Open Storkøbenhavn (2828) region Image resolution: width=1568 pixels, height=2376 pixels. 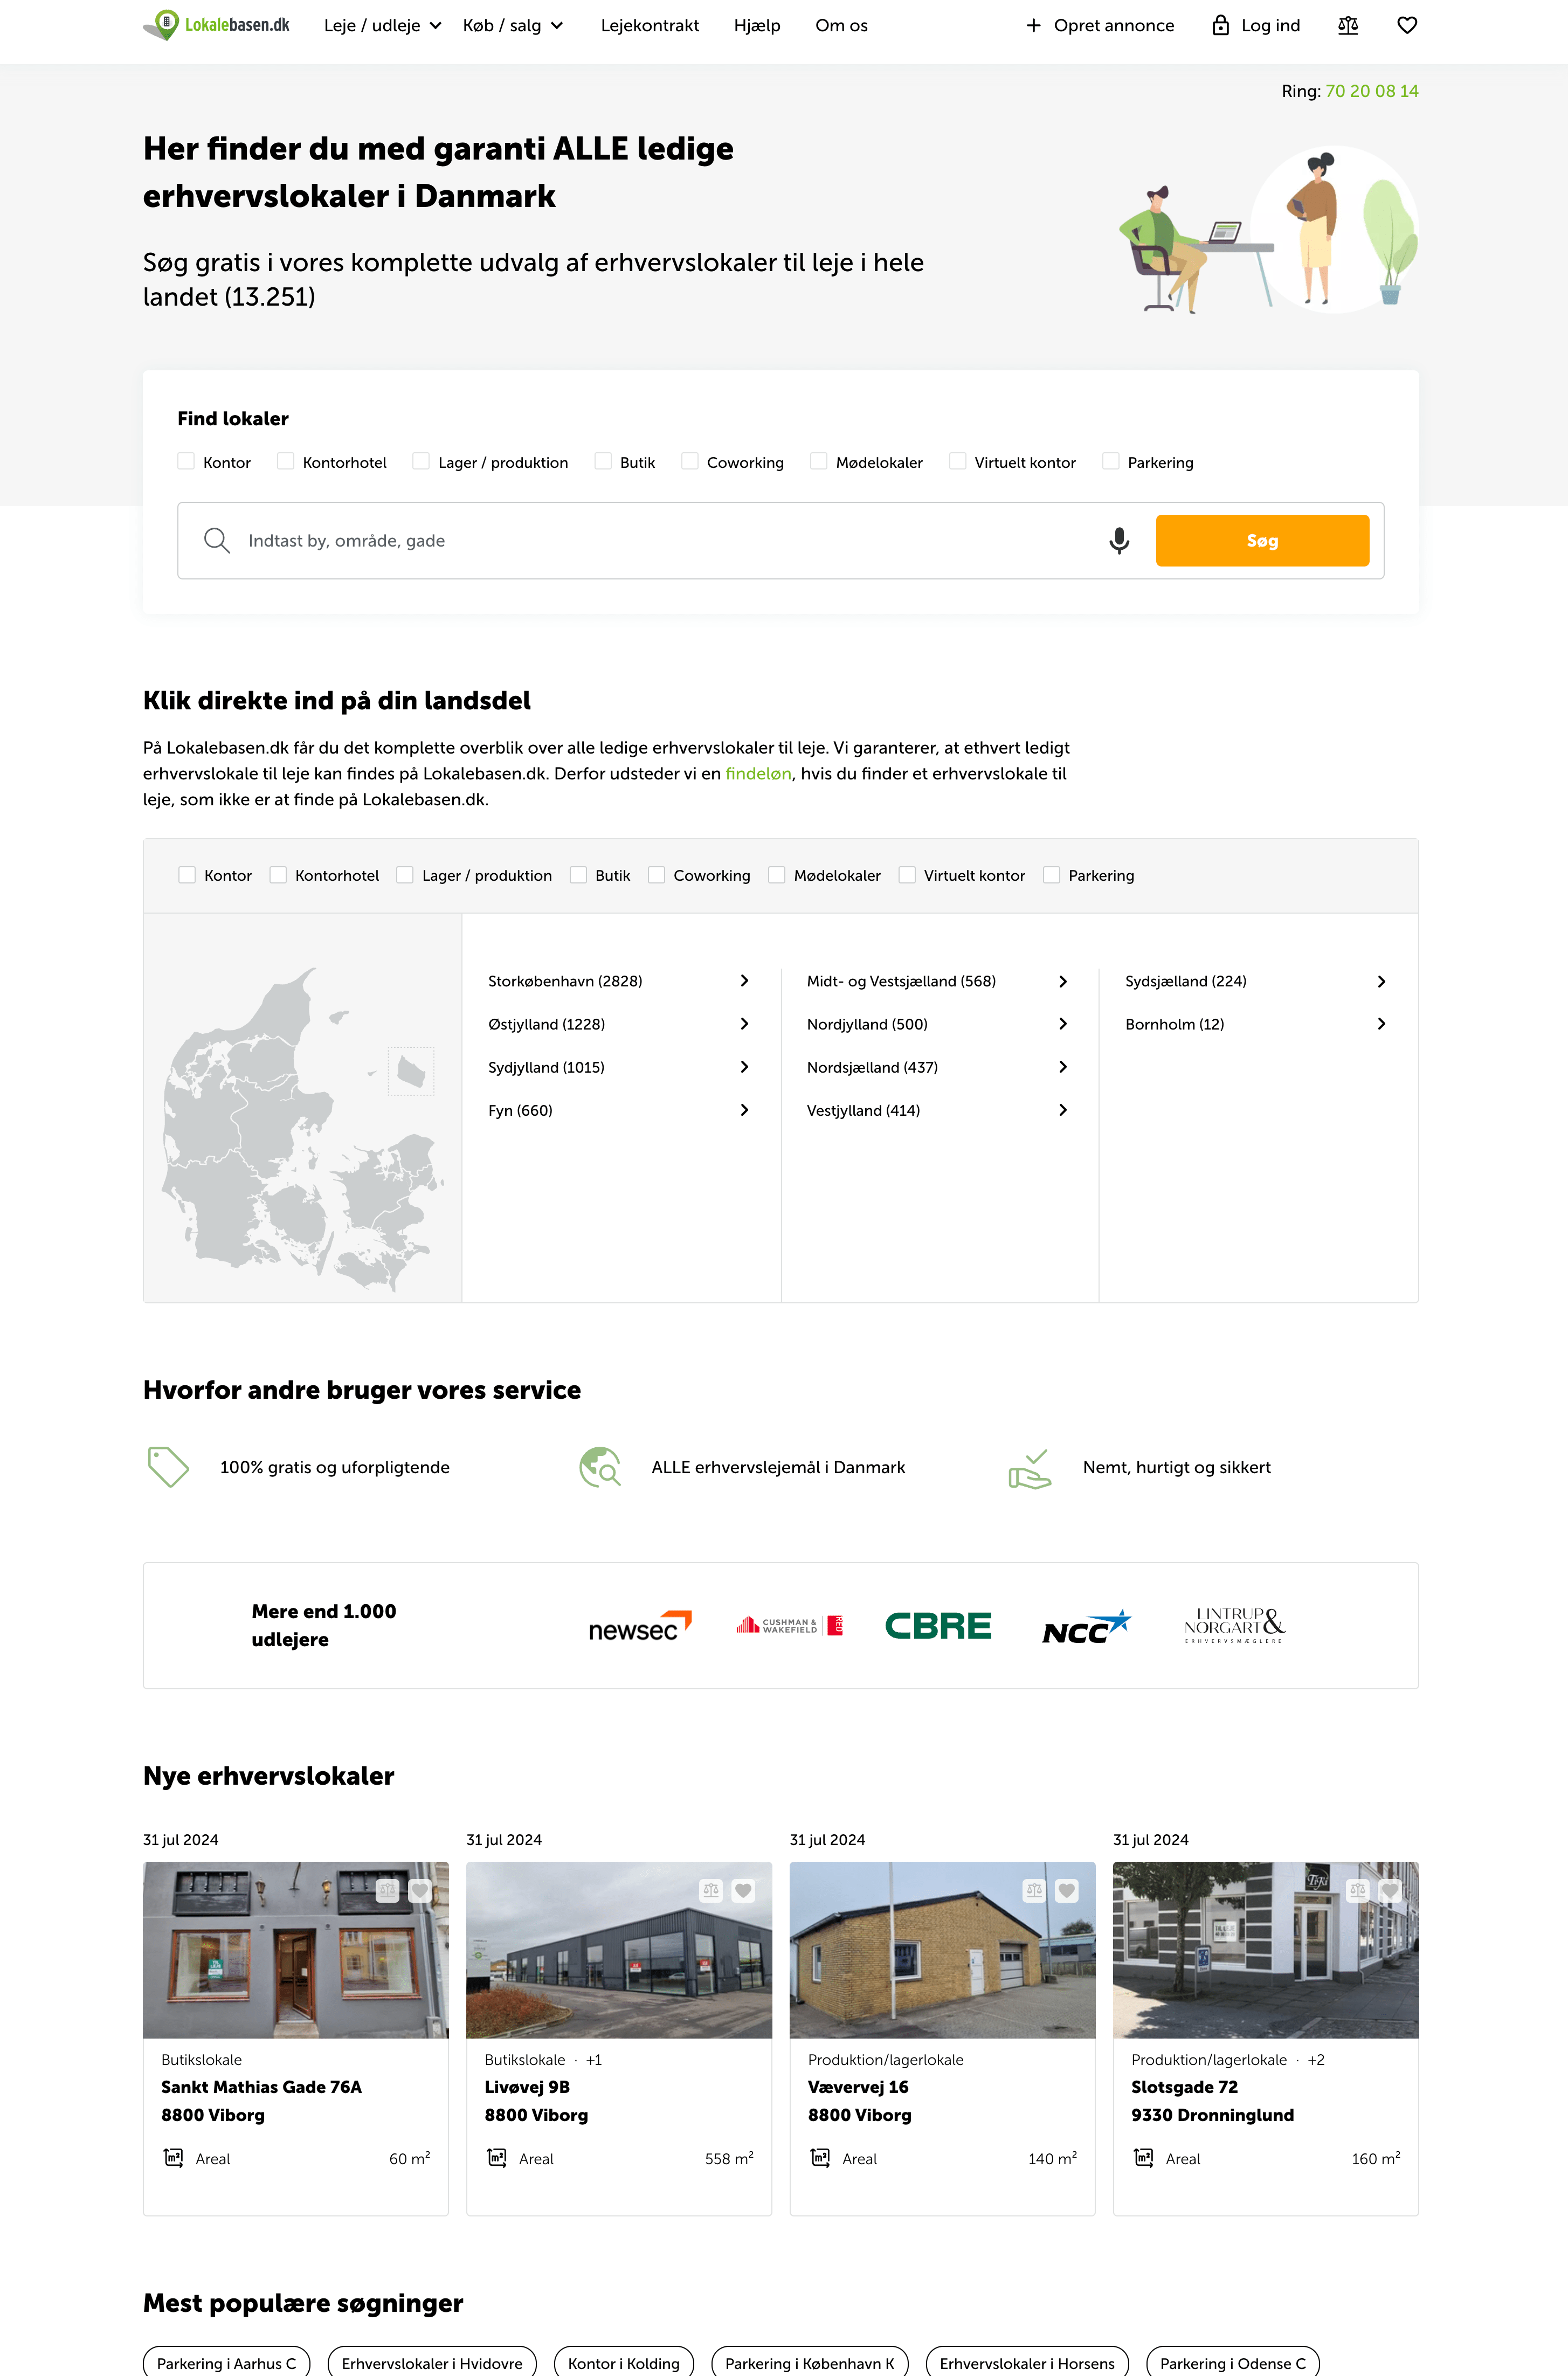click(x=619, y=981)
